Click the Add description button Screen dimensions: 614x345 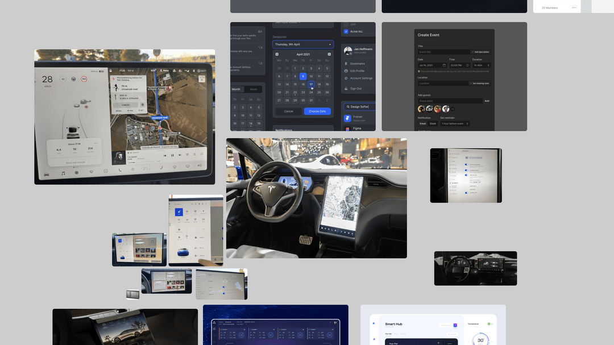click(480, 52)
